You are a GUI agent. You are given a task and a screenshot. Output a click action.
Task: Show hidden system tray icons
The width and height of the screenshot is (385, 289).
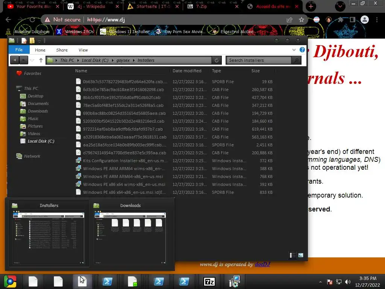click(320, 282)
